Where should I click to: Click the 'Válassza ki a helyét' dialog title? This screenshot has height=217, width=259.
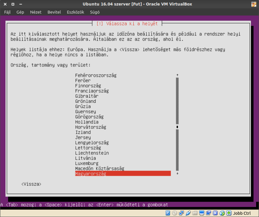127,24
